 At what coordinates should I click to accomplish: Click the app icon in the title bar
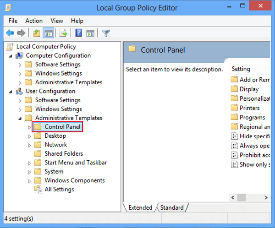8,8
